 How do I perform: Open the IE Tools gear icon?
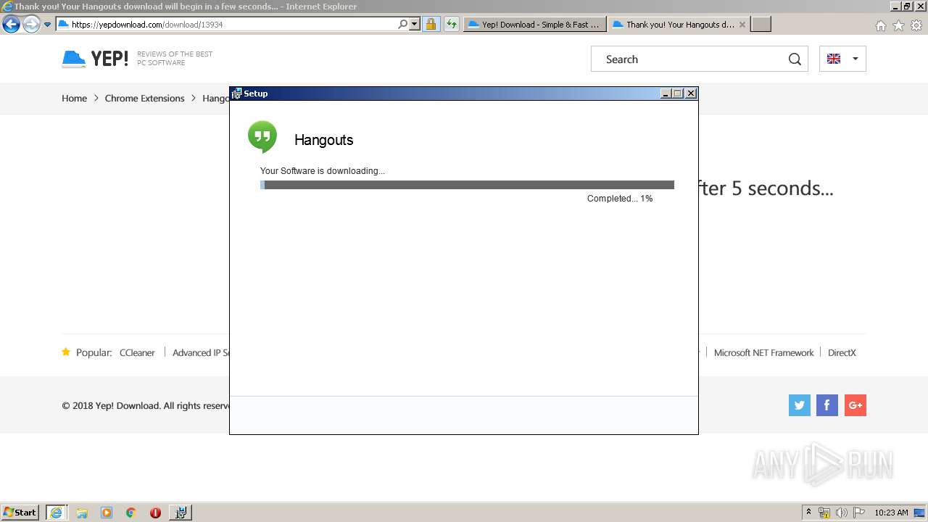(916, 25)
